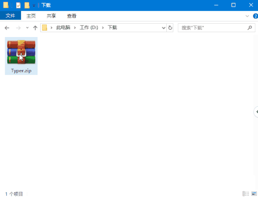Click the Typer.zip file name label

click(x=21, y=71)
